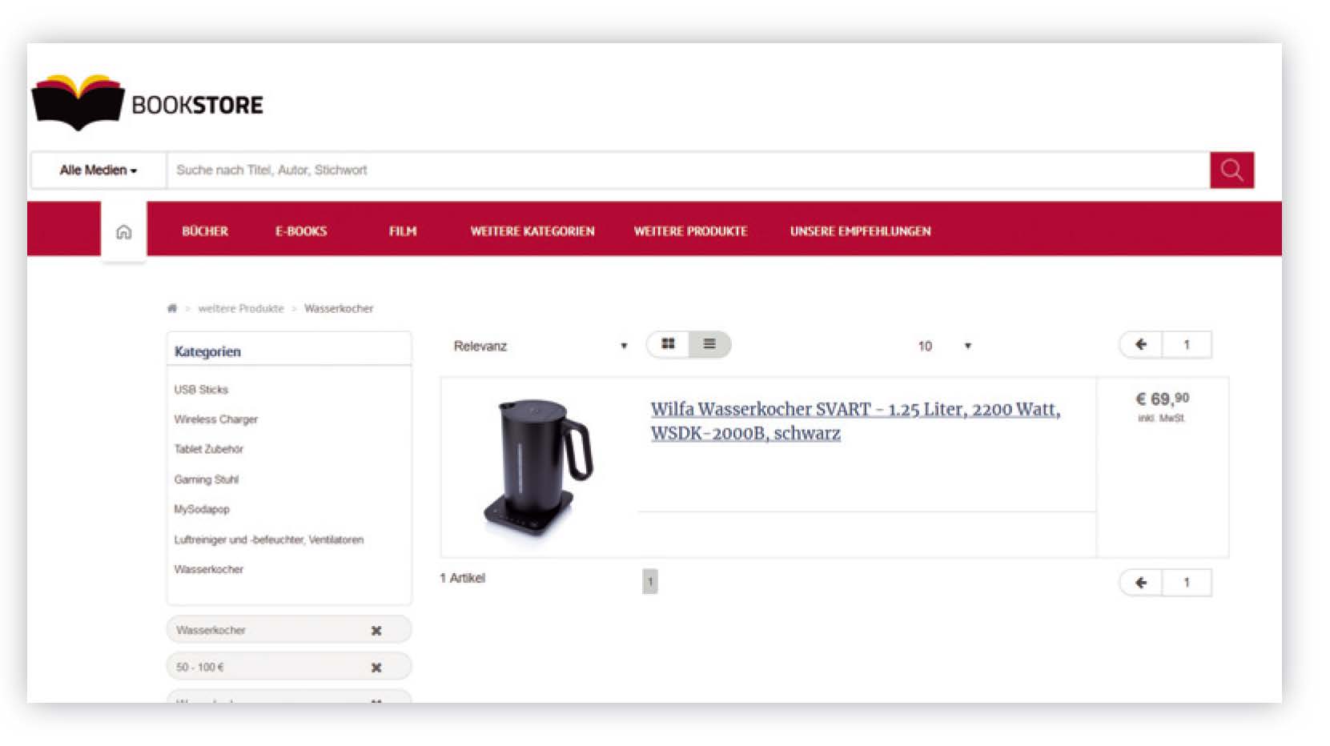1330x746 pixels.
Task: Remove the 50 - 100 € price filter
Action: [376, 668]
